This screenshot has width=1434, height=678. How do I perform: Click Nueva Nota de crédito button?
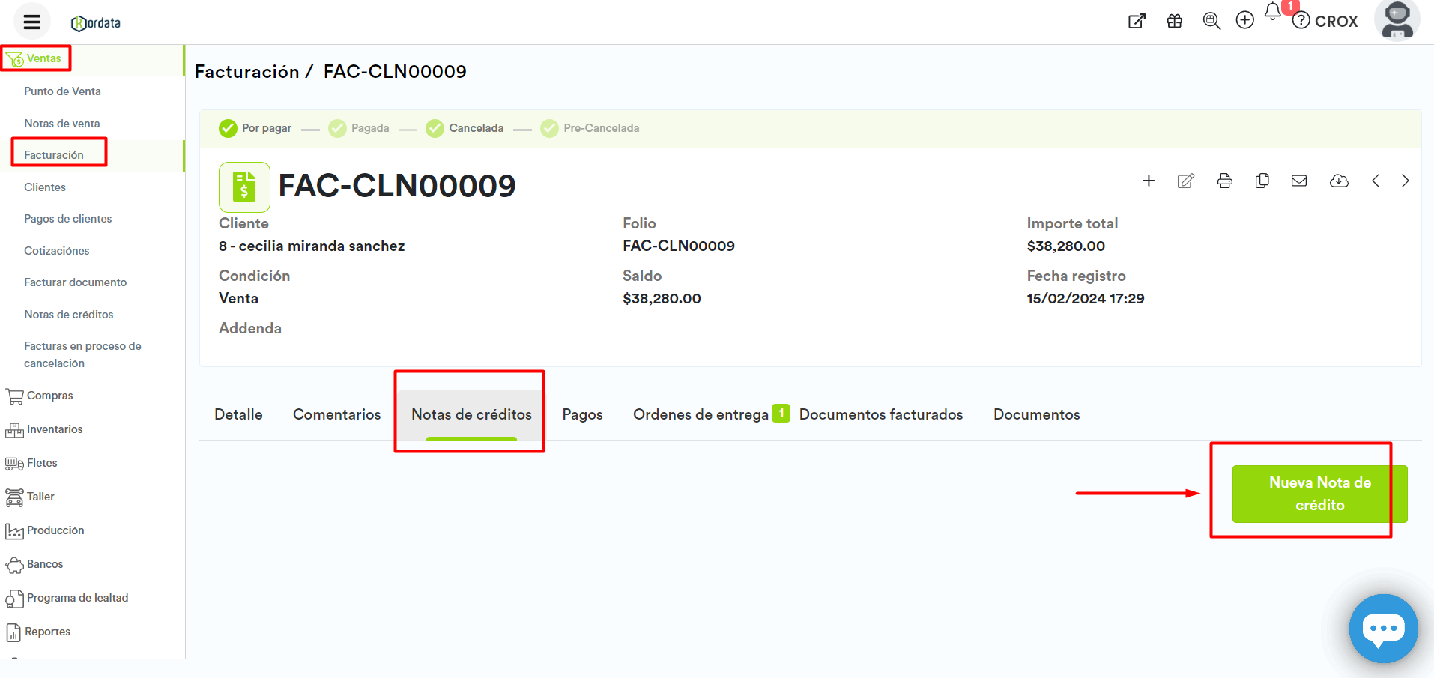(x=1319, y=494)
